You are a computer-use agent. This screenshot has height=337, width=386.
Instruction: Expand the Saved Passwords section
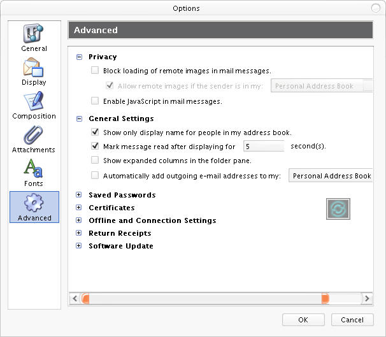click(x=79, y=195)
